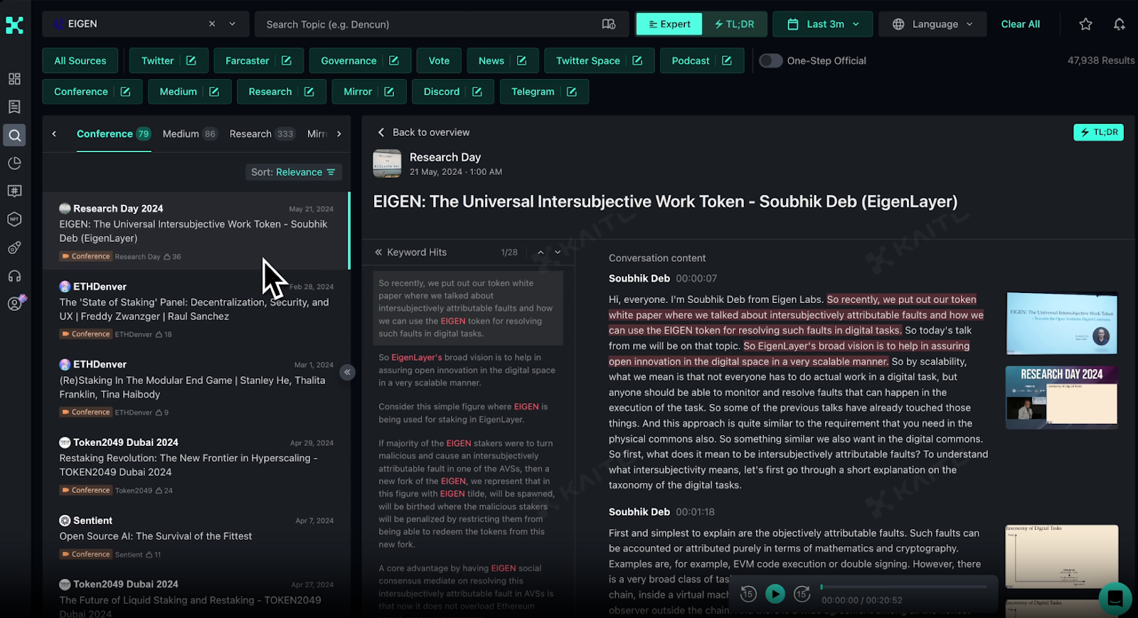This screenshot has height=618, width=1138.
Task: Open the dashboard grid icon in the sidebar
Action: pos(14,79)
